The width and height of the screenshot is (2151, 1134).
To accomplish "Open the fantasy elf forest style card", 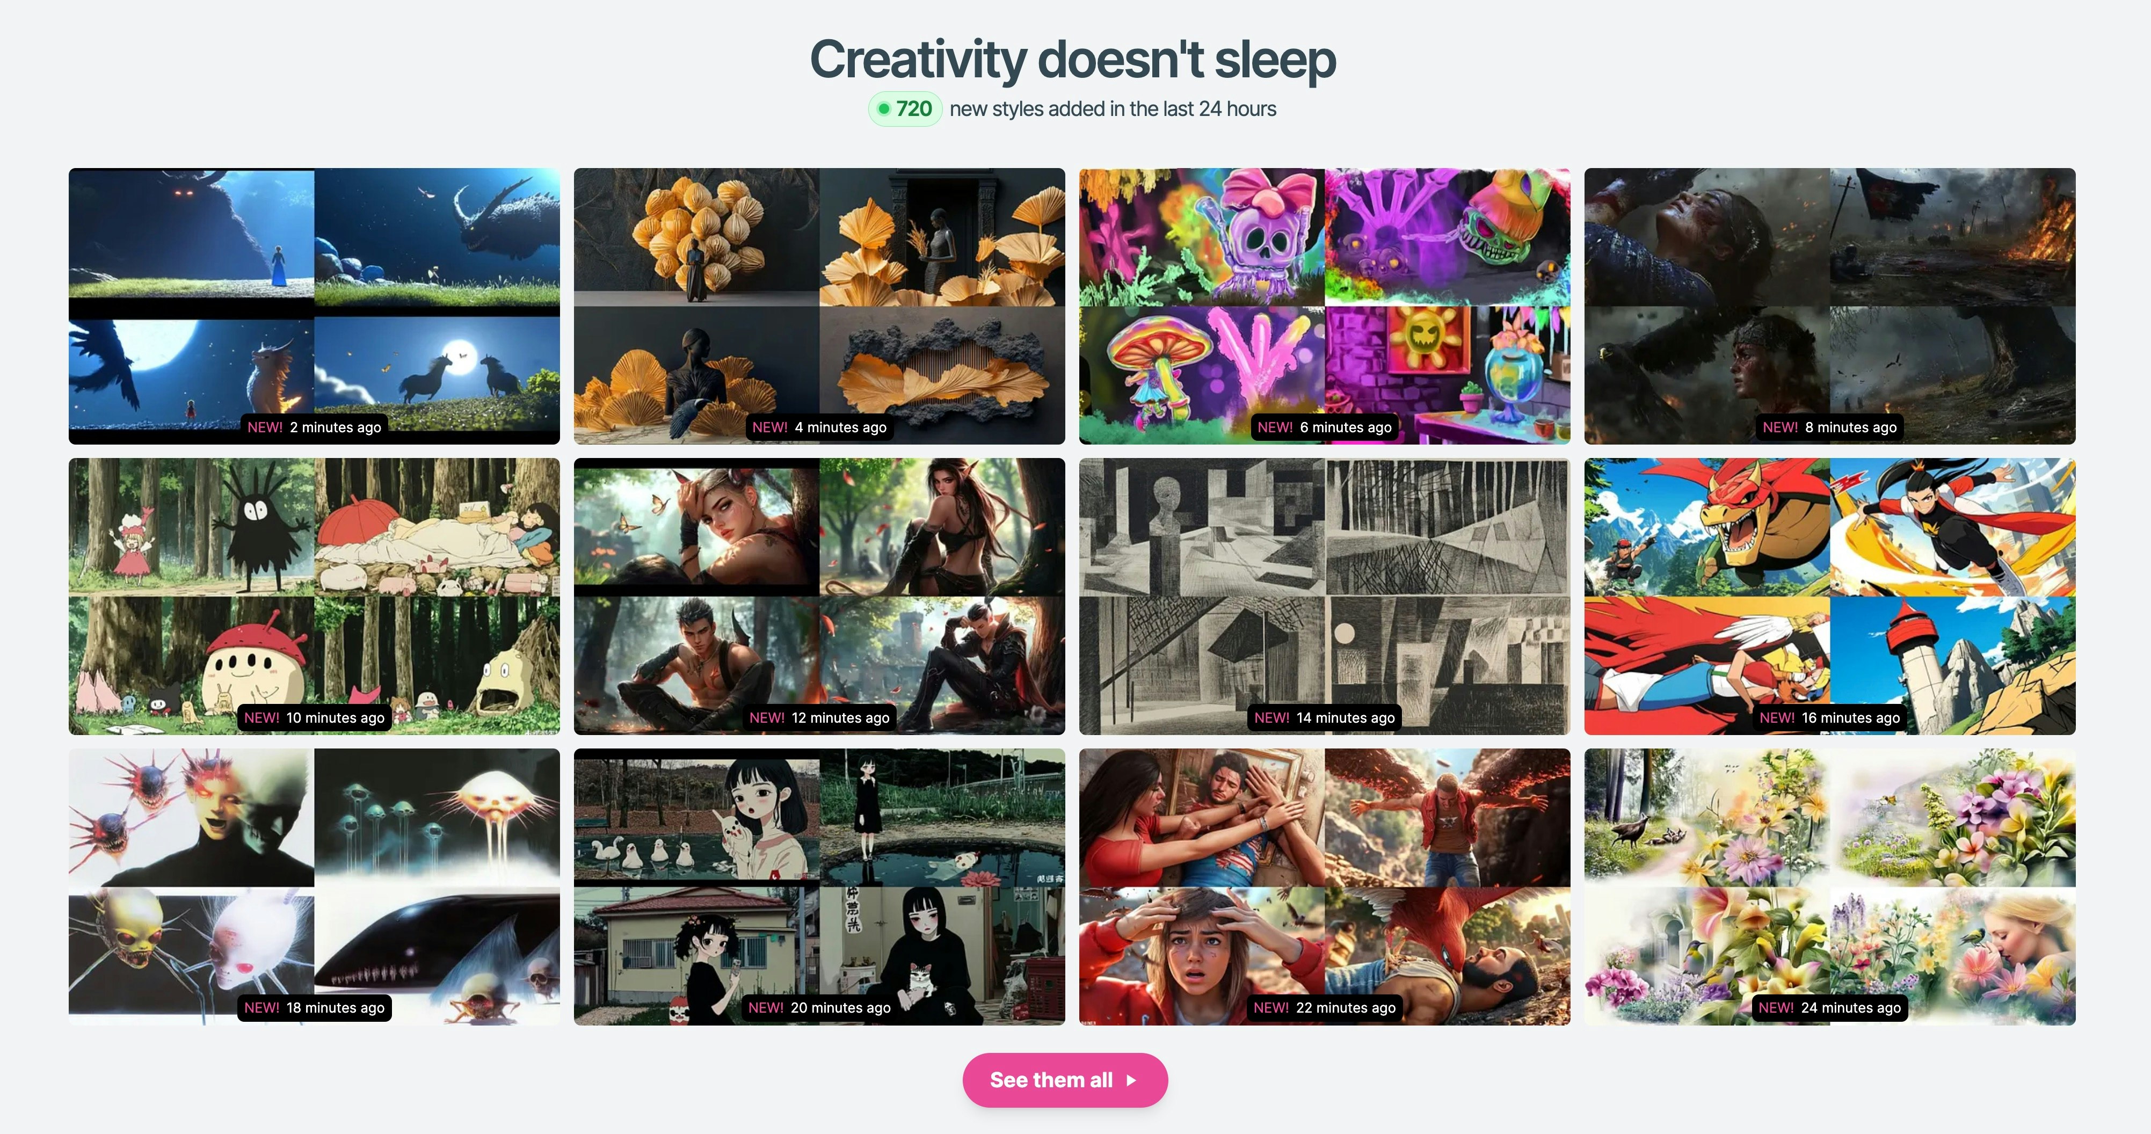I will pyautogui.click(x=819, y=596).
